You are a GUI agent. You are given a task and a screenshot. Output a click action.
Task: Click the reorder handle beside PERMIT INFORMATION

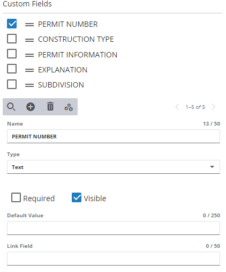pos(29,55)
